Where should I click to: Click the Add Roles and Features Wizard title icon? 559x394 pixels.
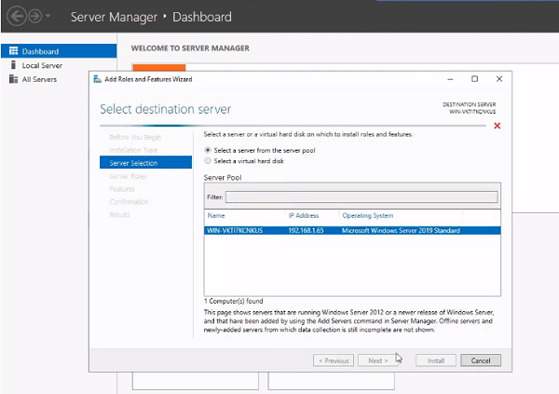click(97, 79)
